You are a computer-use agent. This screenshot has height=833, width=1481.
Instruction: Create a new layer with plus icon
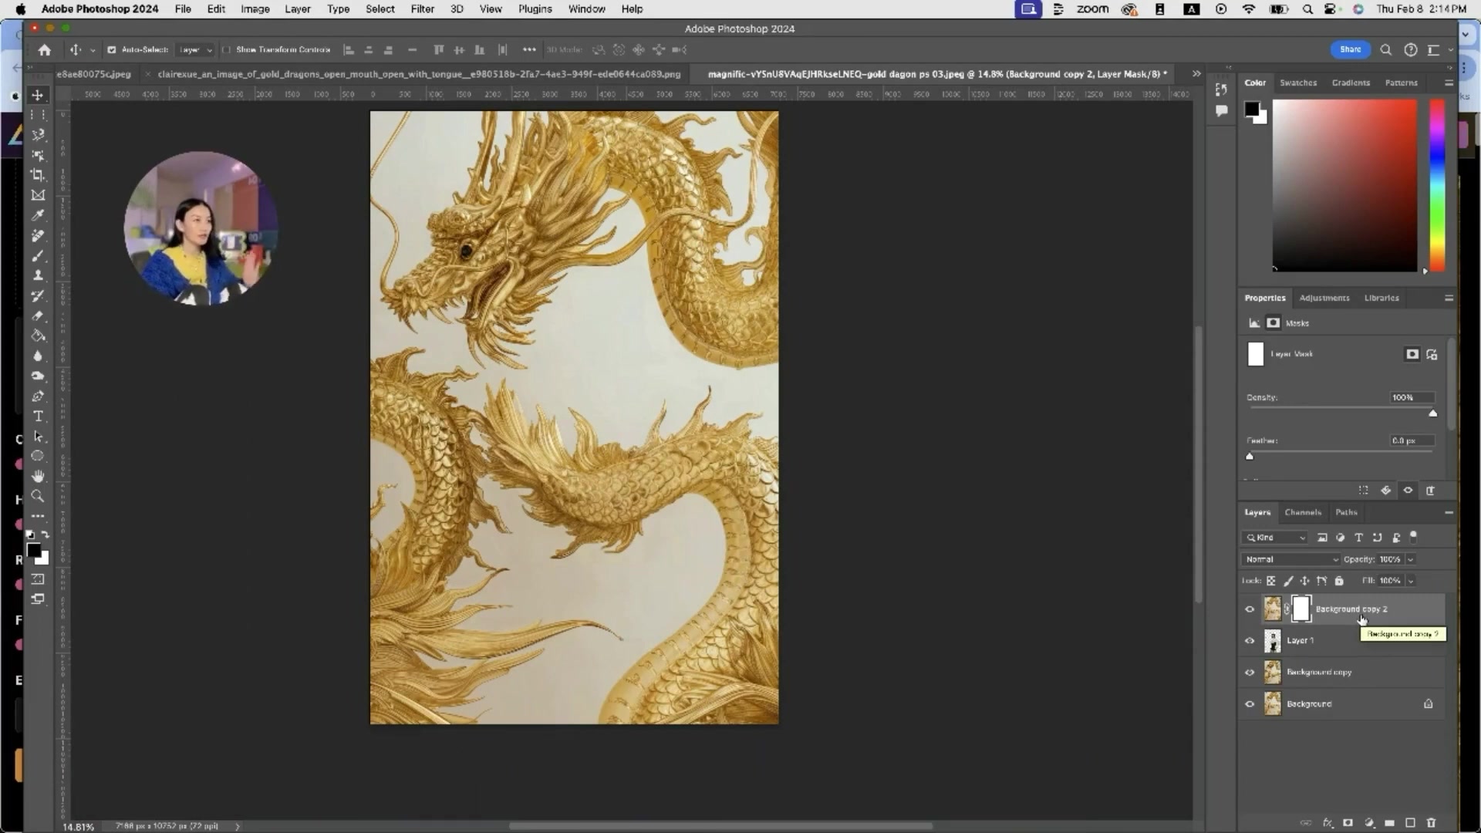tap(1410, 823)
